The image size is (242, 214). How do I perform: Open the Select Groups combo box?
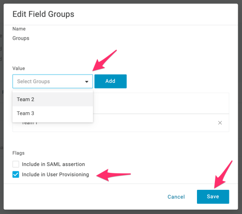tap(53, 81)
